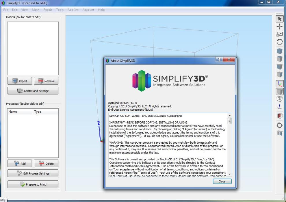This screenshot has width=286, height=202.
Task: Open the machine control panel icon
Action: click(279, 133)
